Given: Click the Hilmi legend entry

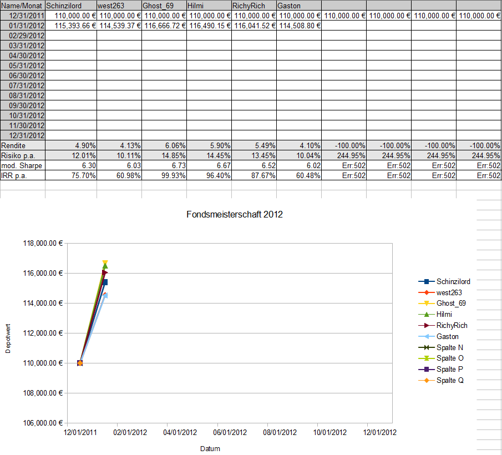Looking at the screenshot, I should pyautogui.click(x=435, y=314).
